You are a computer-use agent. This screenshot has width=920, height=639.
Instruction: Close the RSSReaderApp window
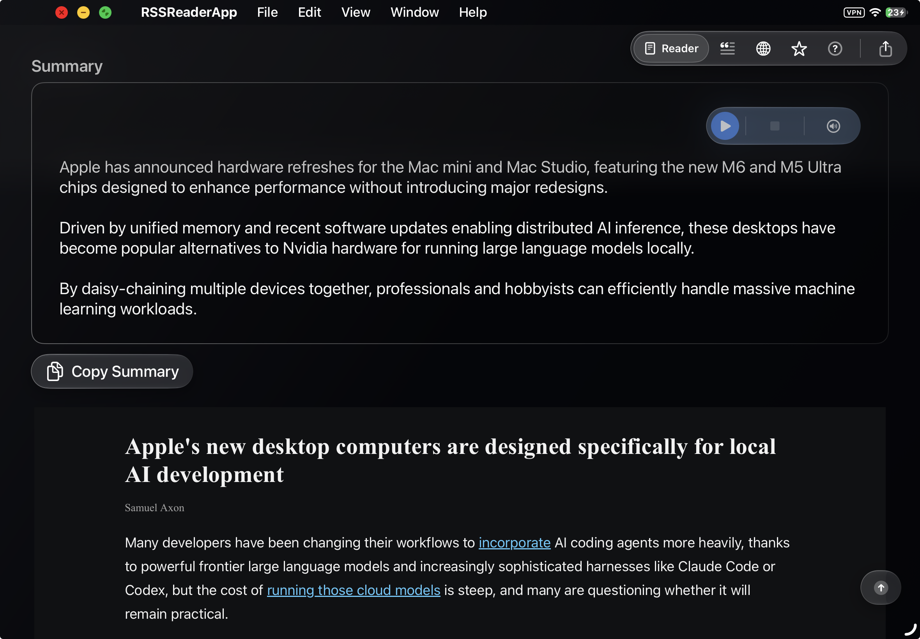pos(62,12)
